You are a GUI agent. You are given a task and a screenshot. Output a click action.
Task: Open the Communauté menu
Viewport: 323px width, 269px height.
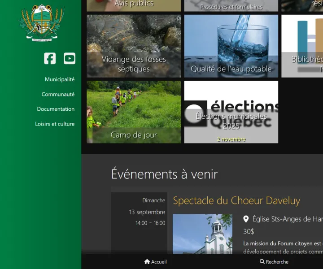click(58, 94)
